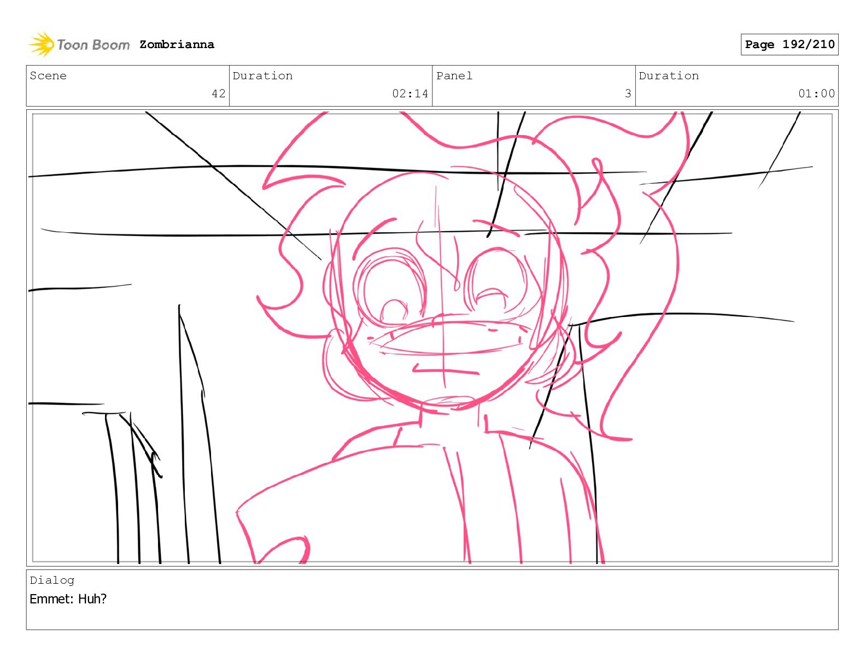
Task: Click the scene duration 02:14
Action: [x=410, y=93]
